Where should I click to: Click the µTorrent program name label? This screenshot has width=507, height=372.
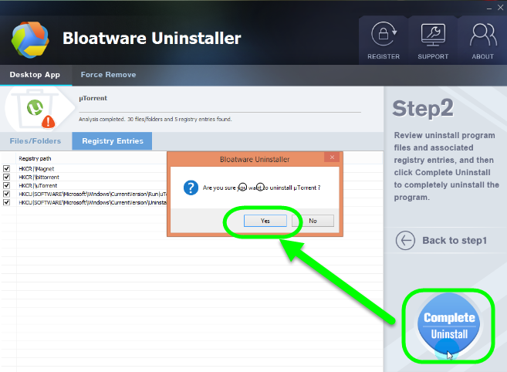coord(93,98)
